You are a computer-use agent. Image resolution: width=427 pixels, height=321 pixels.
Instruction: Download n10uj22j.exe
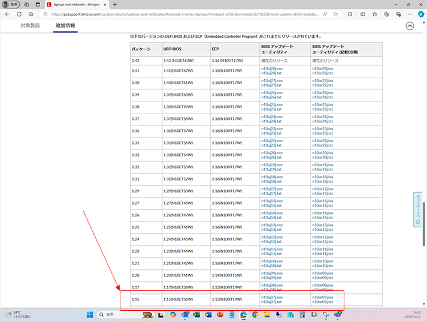click(272, 141)
